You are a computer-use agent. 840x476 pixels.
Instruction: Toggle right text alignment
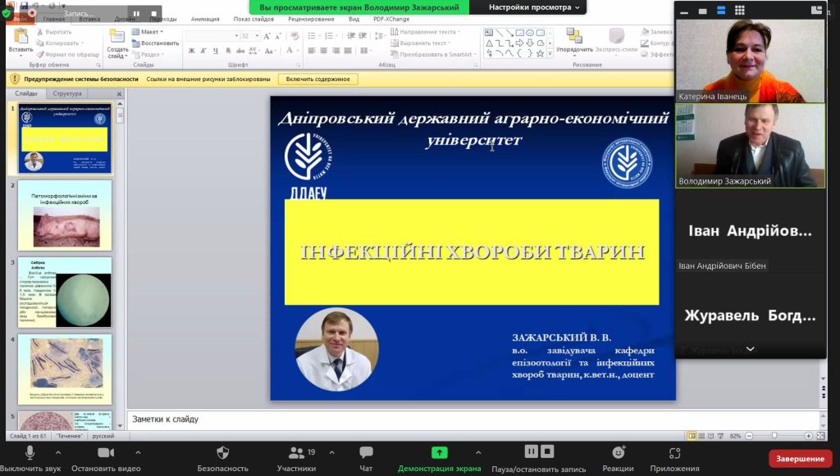pyautogui.click(x=336, y=51)
